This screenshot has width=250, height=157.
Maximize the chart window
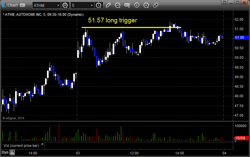(x=238, y=2)
